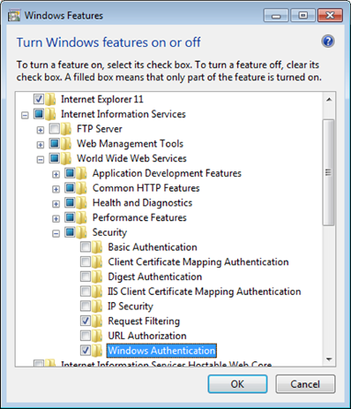Viewport: 351px width, 409px height.
Task: Enable the FTP Server checkbox
Action: [55, 128]
